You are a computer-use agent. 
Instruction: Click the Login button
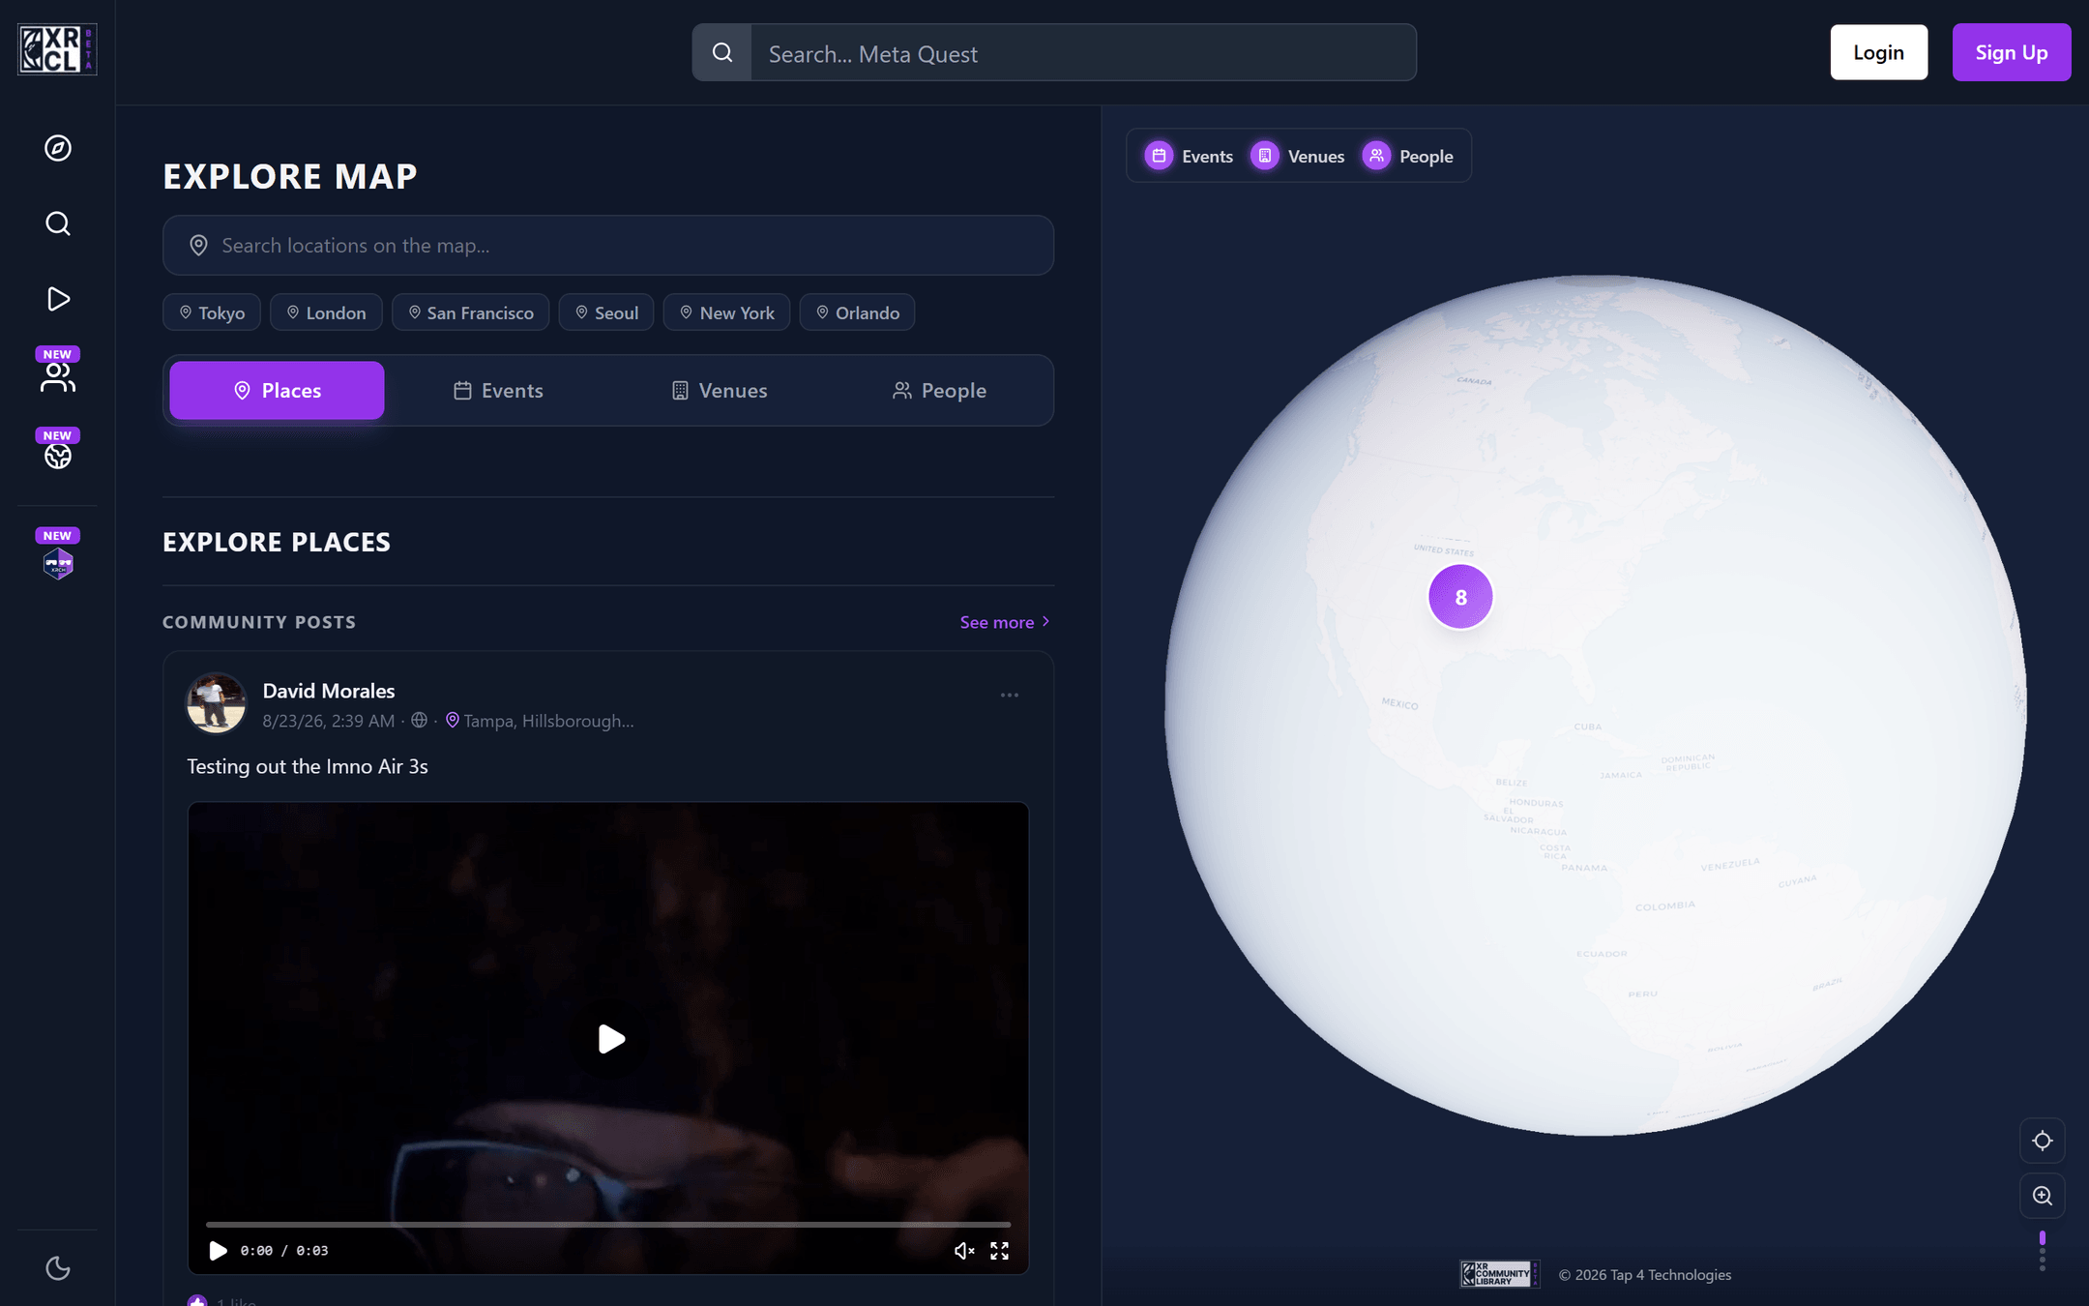(1878, 52)
